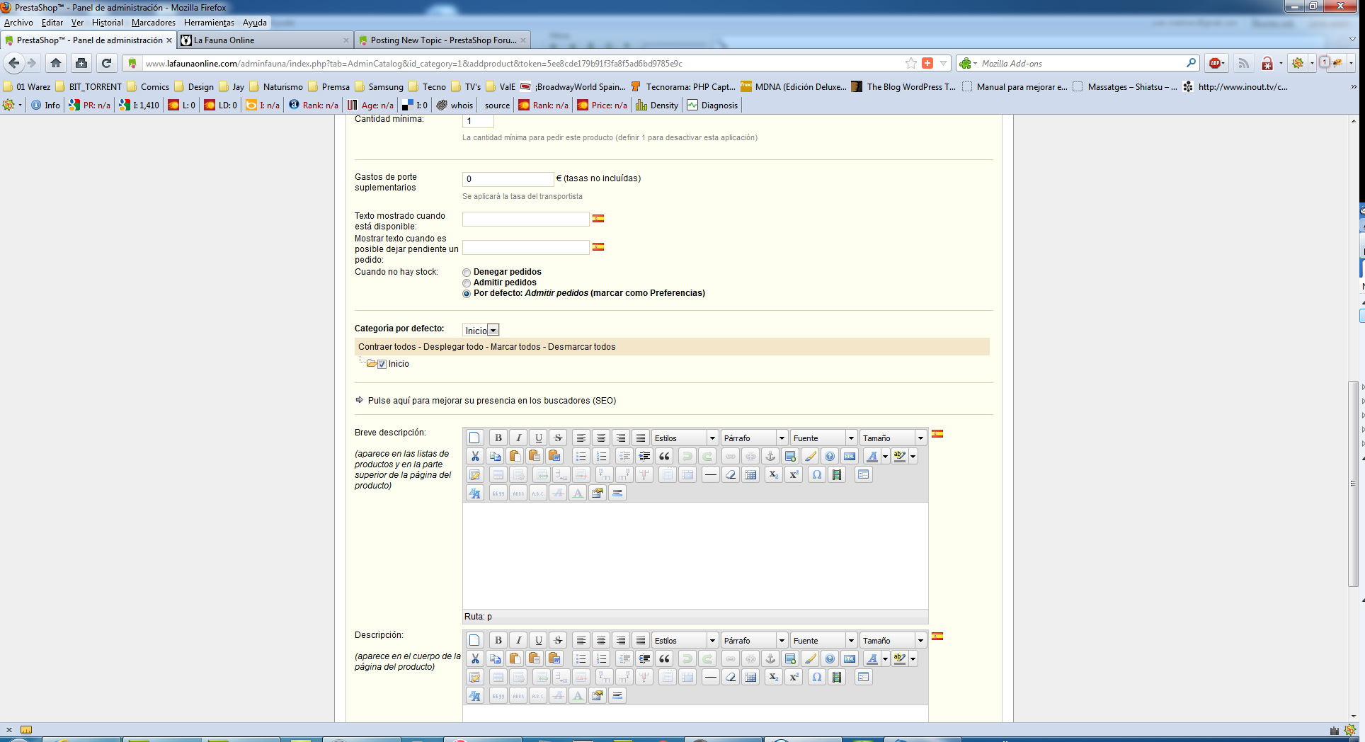Select the Admitir pedidos radio option

pos(467,283)
